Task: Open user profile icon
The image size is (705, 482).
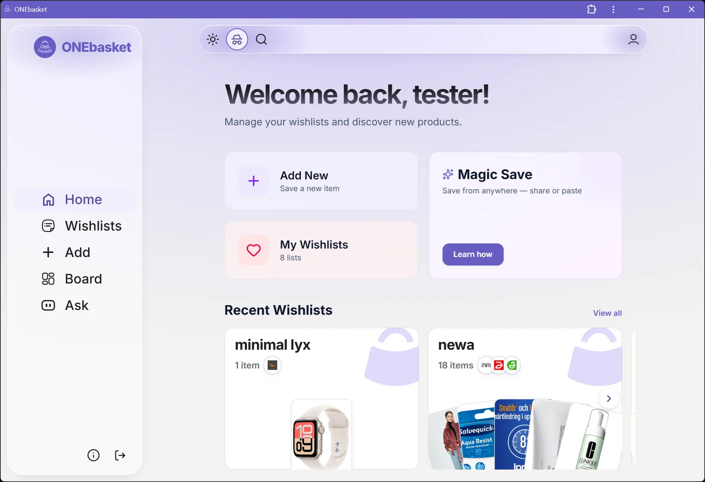Action: [633, 40]
